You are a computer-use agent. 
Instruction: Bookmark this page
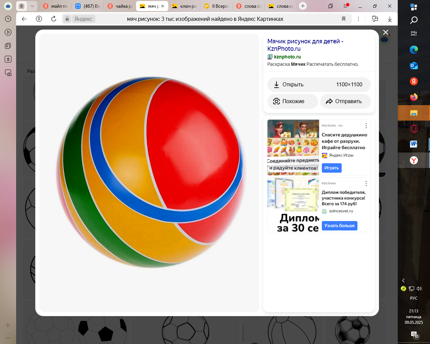pyautogui.click(x=344, y=19)
